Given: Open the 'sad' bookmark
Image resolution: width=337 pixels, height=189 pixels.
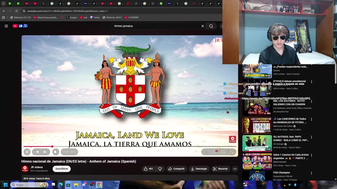Looking at the screenshot, I should point(83,18).
